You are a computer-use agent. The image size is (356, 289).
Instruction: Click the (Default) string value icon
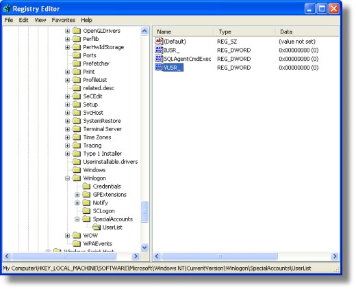159,41
